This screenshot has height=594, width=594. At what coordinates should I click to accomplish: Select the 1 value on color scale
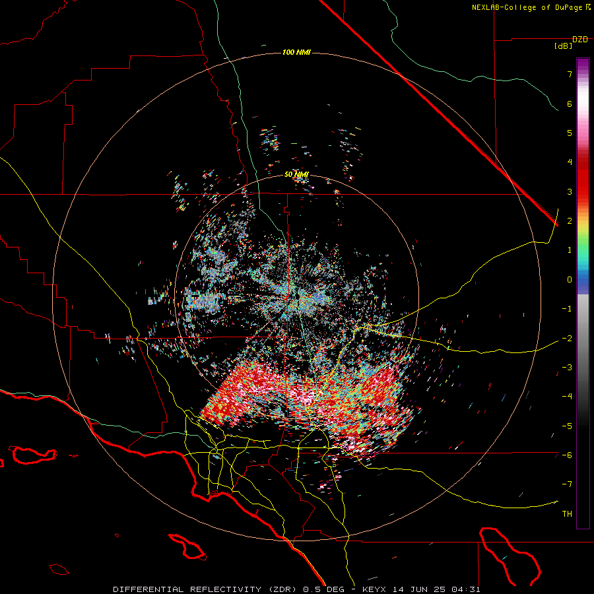coord(570,250)
